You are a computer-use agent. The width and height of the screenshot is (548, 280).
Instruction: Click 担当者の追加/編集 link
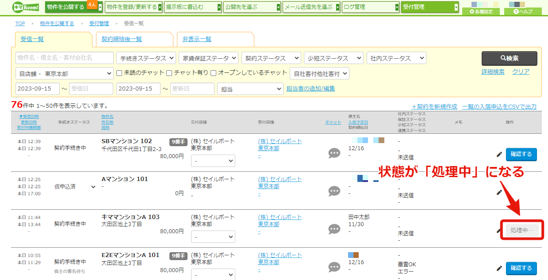310,89
